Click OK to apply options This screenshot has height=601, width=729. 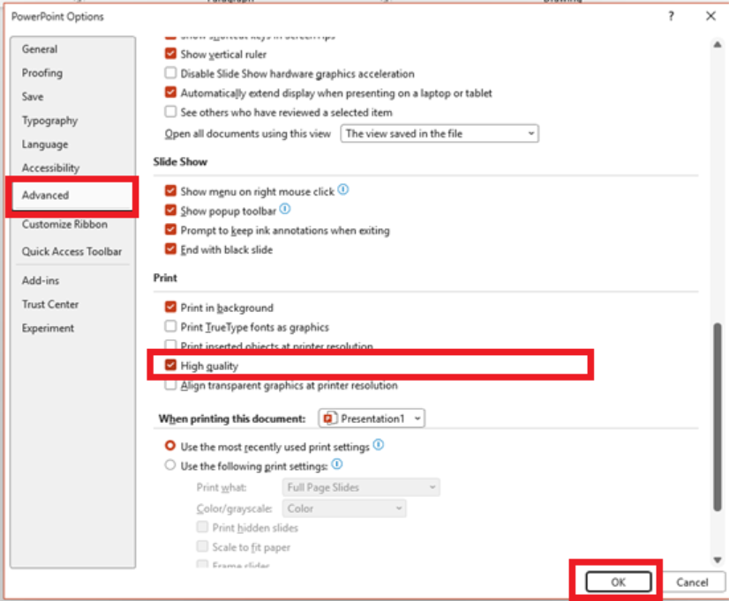[x=619, y=582]
